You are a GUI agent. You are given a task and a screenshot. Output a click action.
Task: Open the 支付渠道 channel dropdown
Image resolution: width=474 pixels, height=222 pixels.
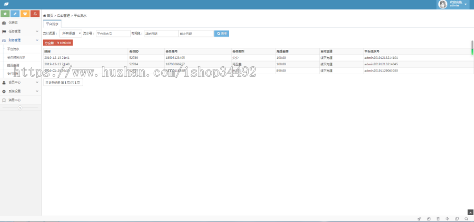tap(70, 34)
